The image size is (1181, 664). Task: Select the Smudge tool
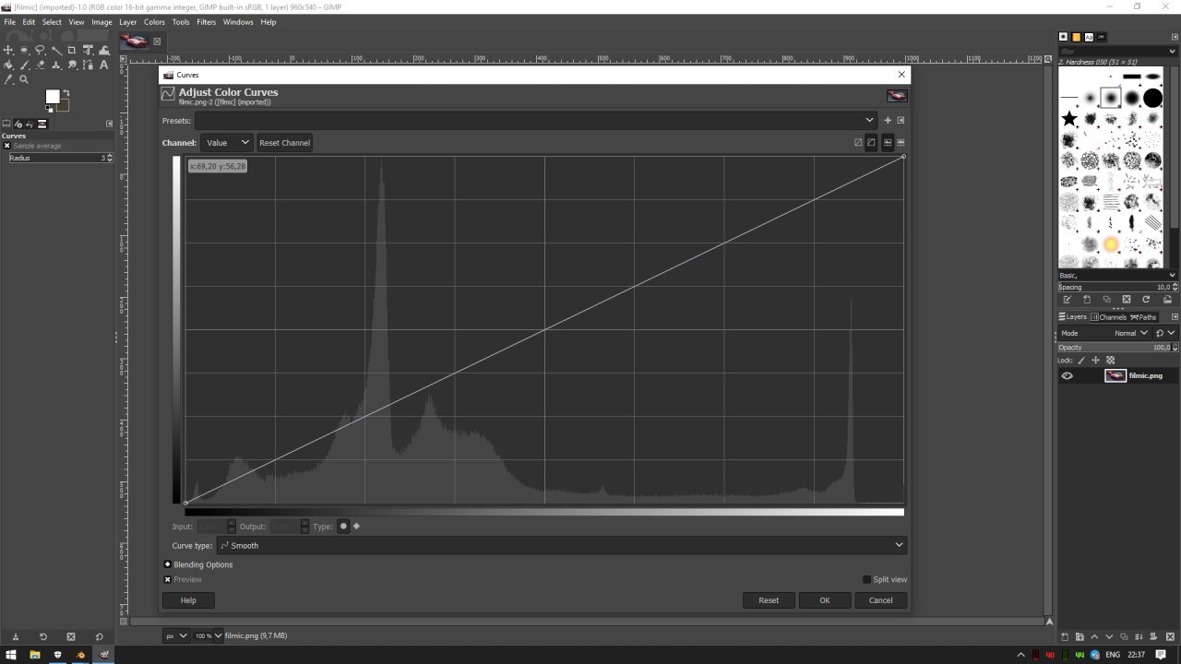(72, 65)
